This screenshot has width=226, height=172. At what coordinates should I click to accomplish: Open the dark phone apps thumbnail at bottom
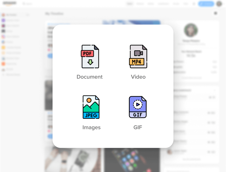tap(131, 160)
